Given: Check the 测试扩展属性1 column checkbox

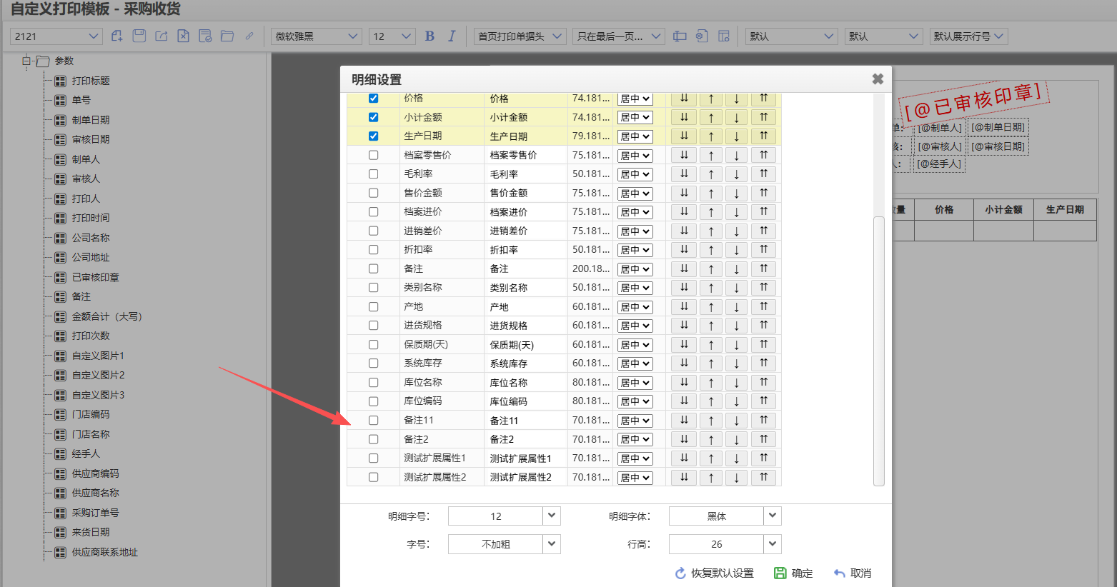Looking at the screenshot, I should pyautogui.click(x=373, y=458).
